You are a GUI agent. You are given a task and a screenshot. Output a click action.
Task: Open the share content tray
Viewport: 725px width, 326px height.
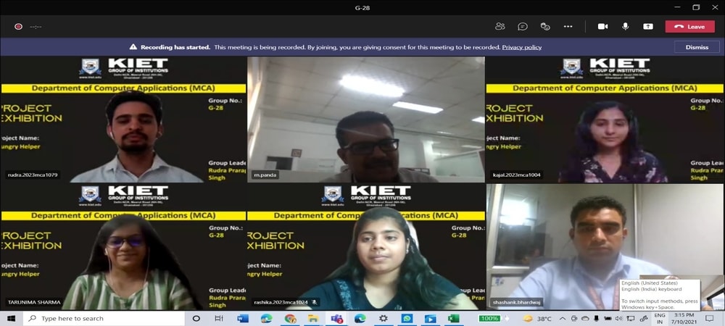point(648,27)
